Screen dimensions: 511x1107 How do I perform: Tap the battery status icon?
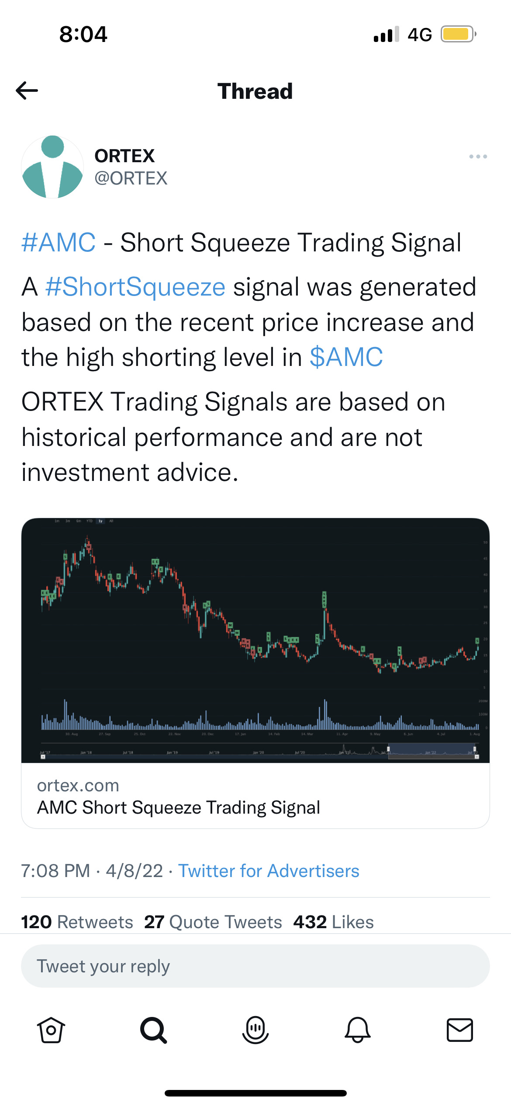pos(458,34)
